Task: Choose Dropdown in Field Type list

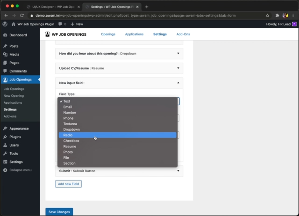Action: [x=117, y=129]
